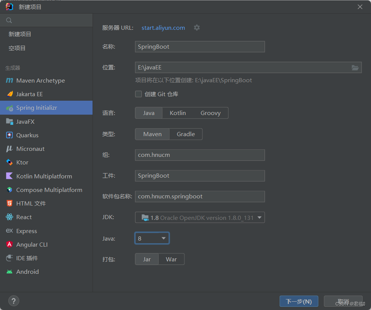
Task: Click the 名称 field containing SpringBoot
Action: 200,47
